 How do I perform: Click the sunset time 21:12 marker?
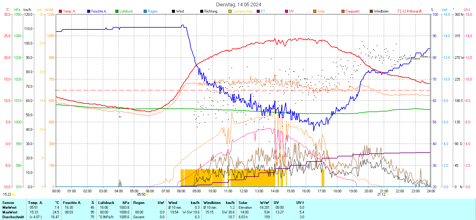click(x=381, y=194)
